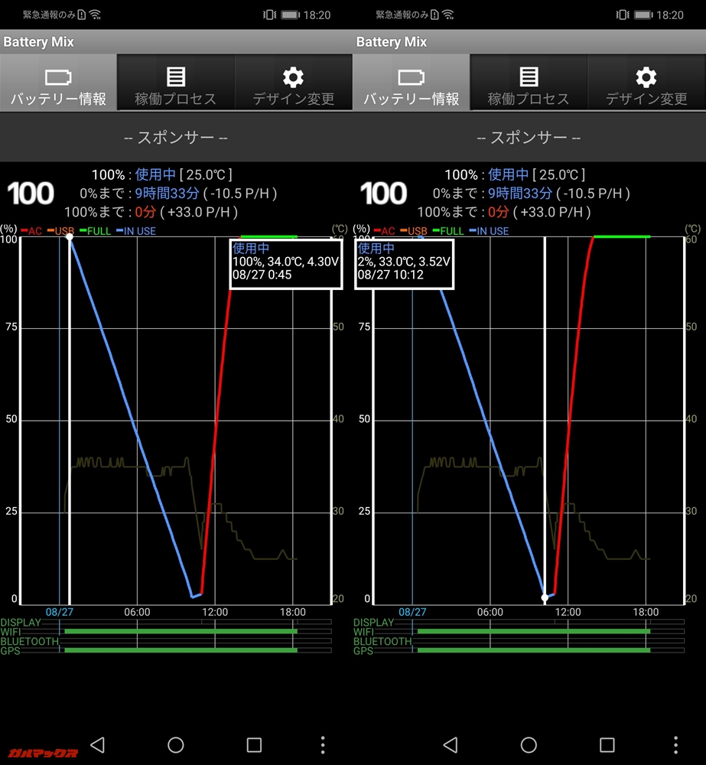
Task: Tap large 100 battery percentage on left screen
Action: tap(31, 194)
